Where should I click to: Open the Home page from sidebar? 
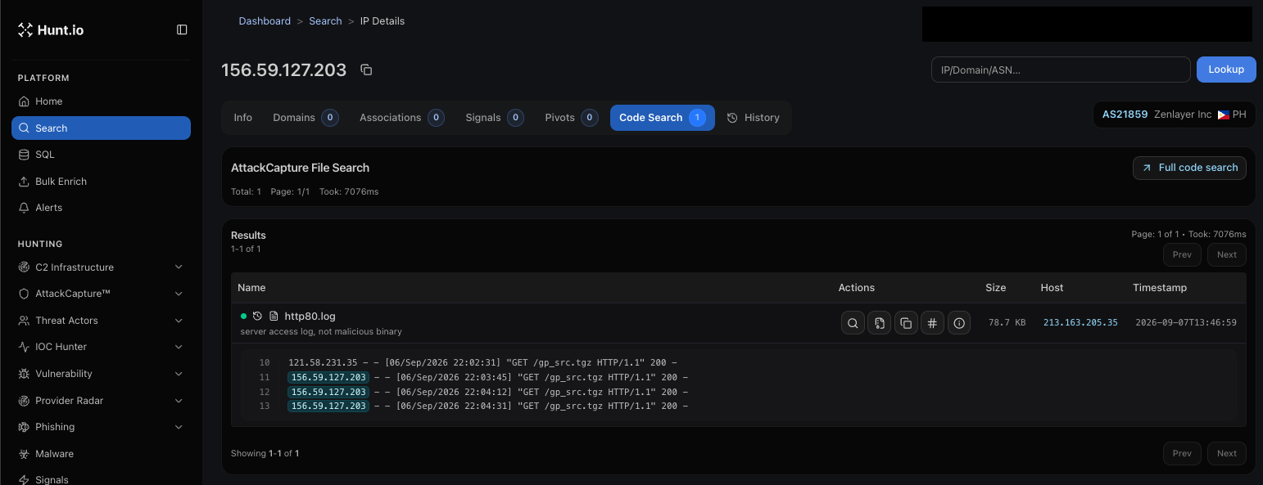coord(101,101)
